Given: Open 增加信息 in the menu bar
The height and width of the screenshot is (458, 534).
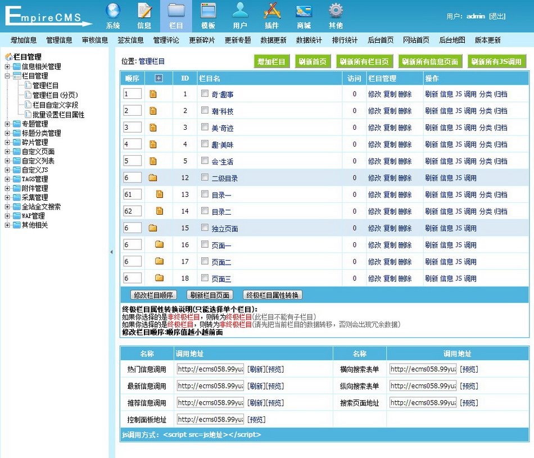Looking at the screenshot, I should pos(24,40).
